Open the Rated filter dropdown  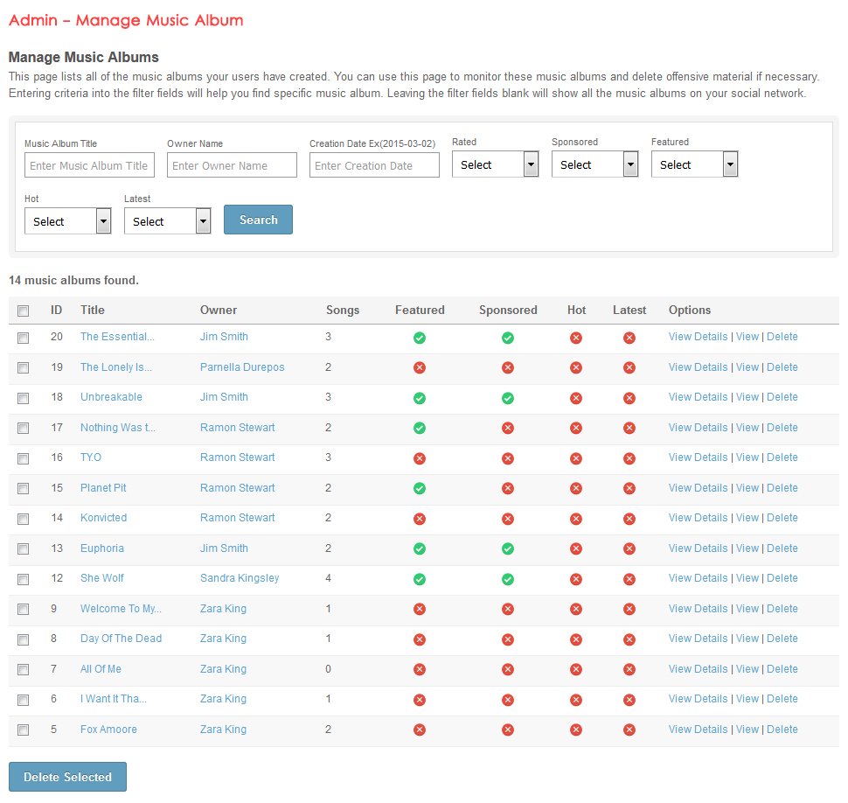click(495, 164)
